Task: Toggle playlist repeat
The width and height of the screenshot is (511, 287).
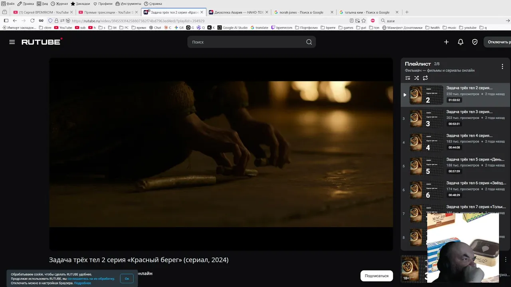Action: (425, 78)
